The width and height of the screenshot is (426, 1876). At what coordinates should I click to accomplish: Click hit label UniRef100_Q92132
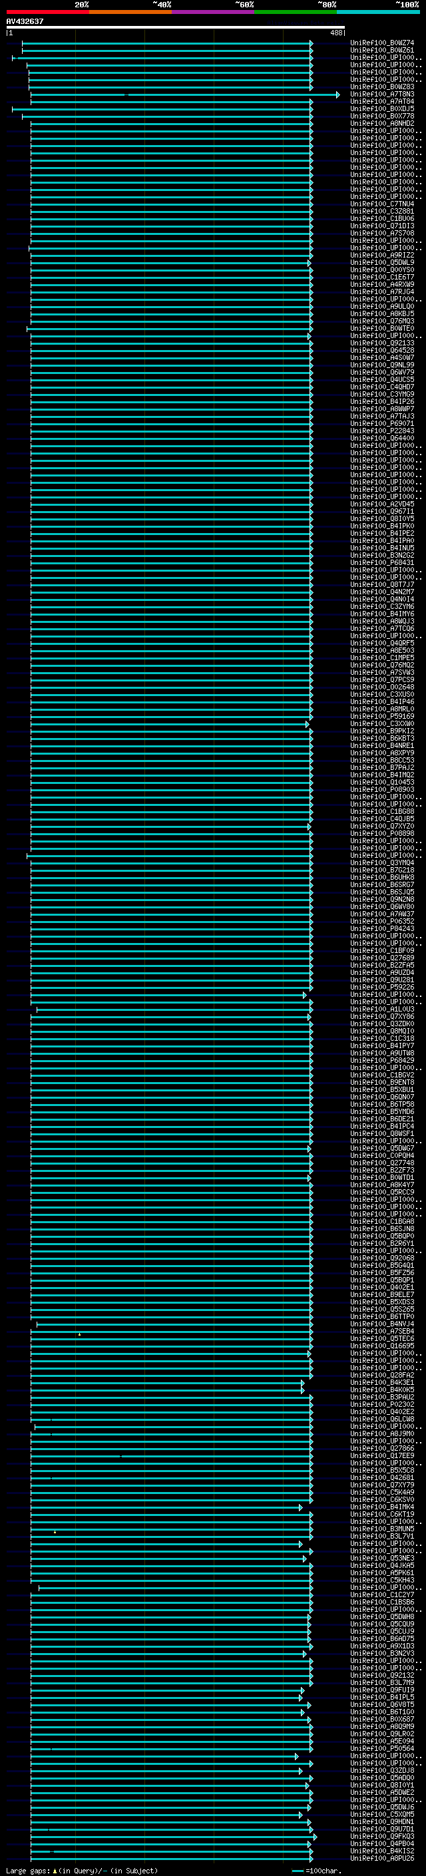(x=382, y=1675)
